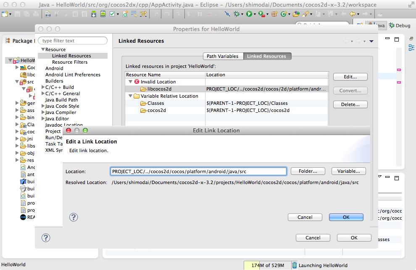416x270 pixels.
Task: Select Resource Filters in the properties tree
Action: point(70,62)
